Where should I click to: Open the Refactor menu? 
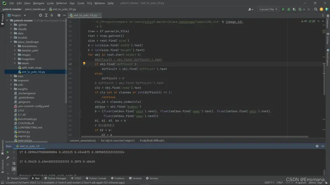click(61, 3)
